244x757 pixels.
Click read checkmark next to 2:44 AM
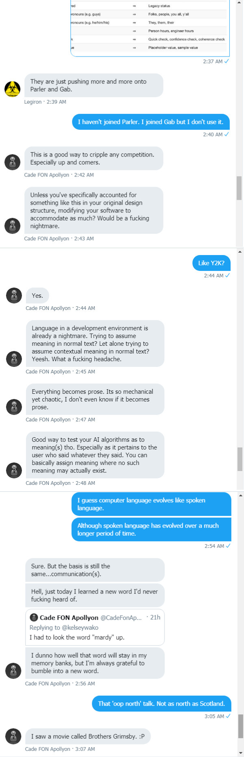228,275
